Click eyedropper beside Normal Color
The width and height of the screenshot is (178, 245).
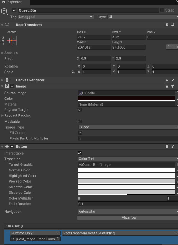177,170
